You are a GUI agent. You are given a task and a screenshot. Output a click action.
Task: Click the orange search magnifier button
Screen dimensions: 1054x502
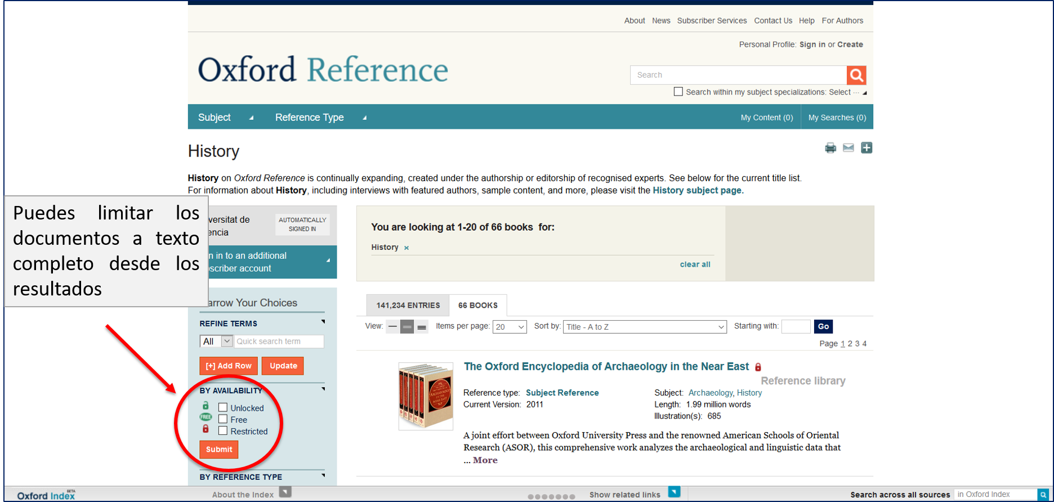click(856, 75)
